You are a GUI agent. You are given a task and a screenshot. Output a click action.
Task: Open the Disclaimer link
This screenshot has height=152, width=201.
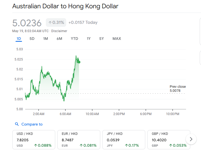[x=59, y=31]
